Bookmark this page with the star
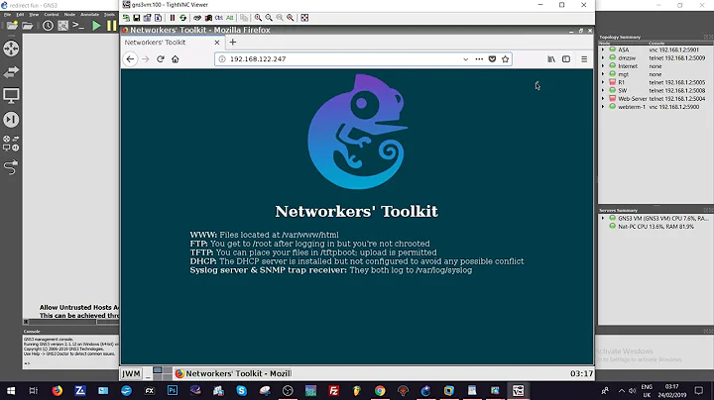Screen dimensions: 714x400 (x=505, y=59)
